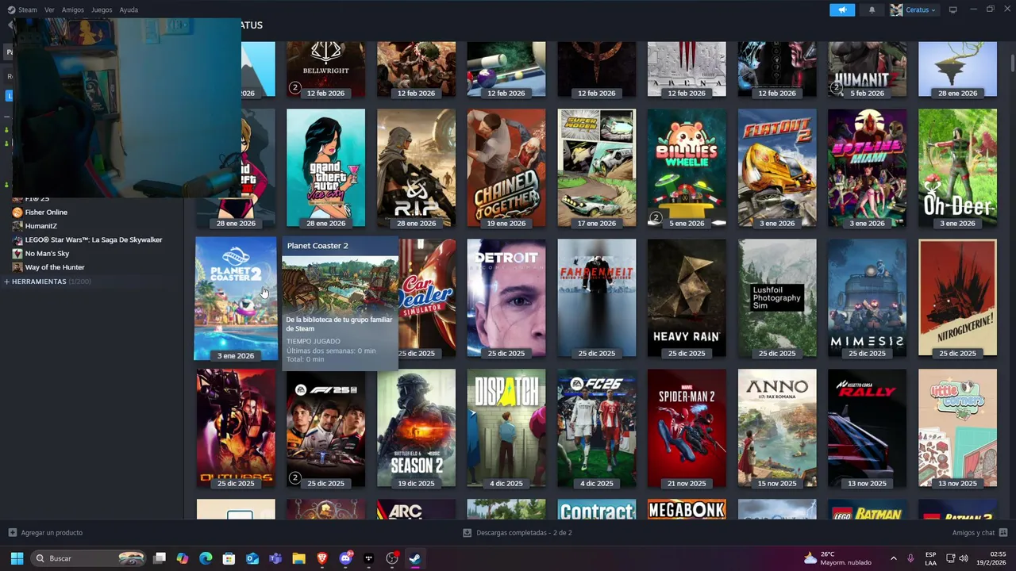Open the Mimesis cover

pos(867,297)
